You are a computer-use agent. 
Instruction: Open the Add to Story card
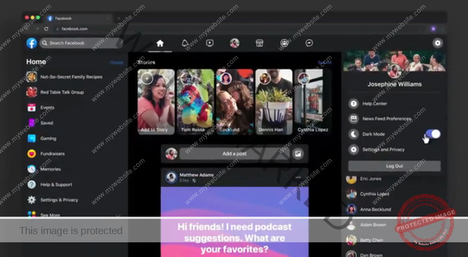156,102
